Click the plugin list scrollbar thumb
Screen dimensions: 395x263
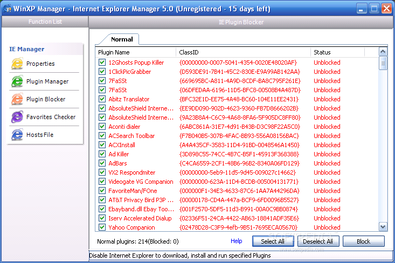click(383, 63)
